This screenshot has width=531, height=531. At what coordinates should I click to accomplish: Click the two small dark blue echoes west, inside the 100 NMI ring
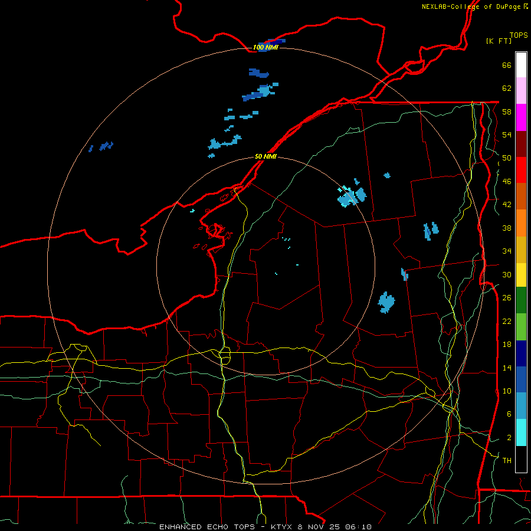pyautogui.click(x=101, y=147)
